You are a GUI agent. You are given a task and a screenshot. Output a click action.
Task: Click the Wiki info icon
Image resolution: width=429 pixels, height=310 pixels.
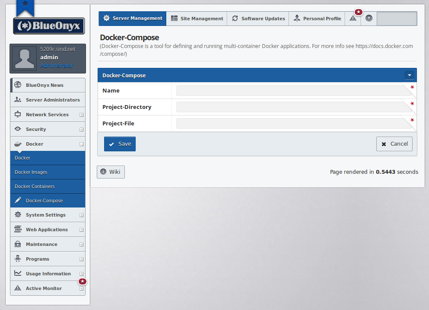click(103, 172)
